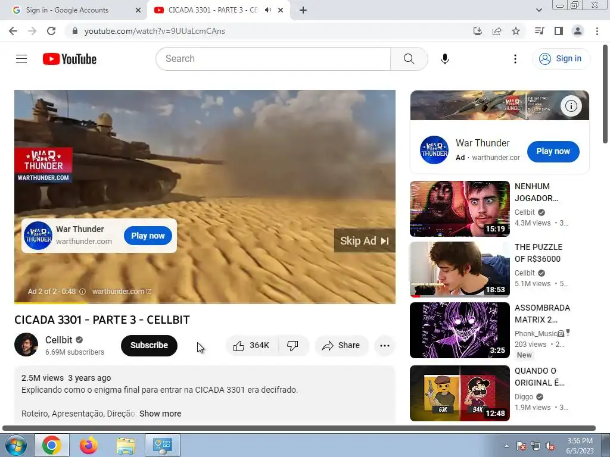The width and height of the screenshot is (610, 457).
Task: Open THE PUZZLE OF R$36000 thumbnail
Action: pos(459,270)
